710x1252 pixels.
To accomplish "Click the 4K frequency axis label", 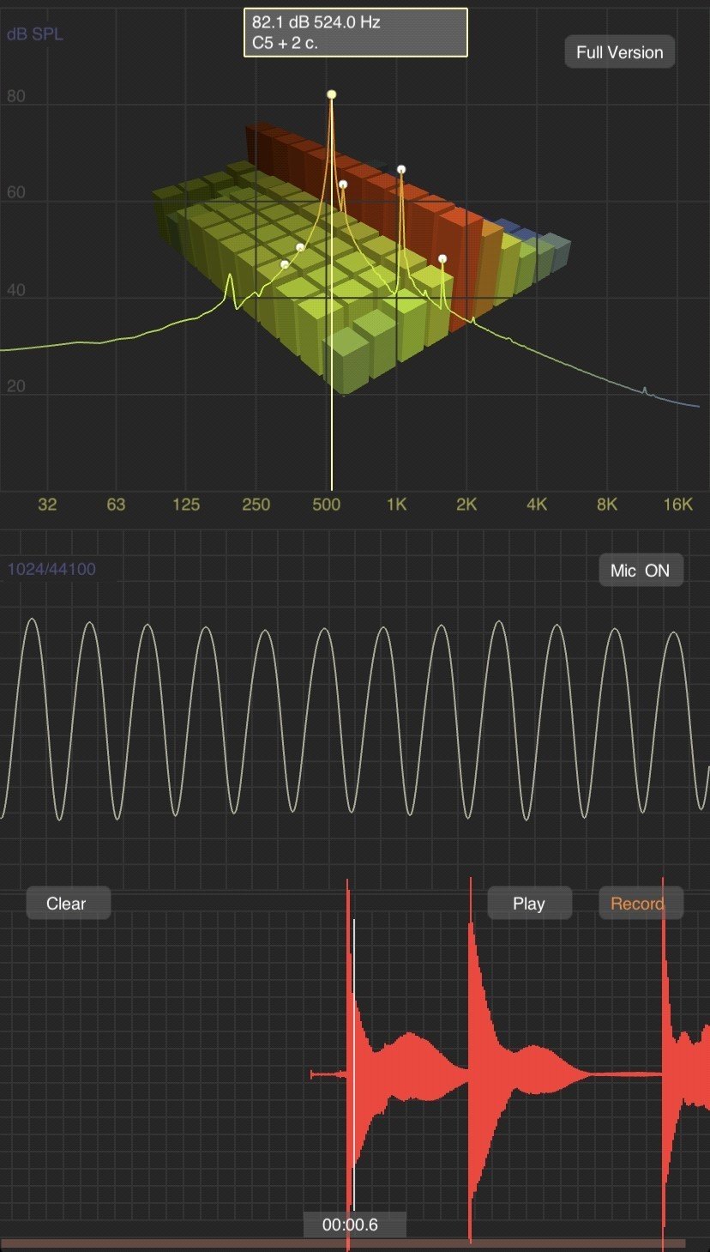I will click(x=537, y=505).
